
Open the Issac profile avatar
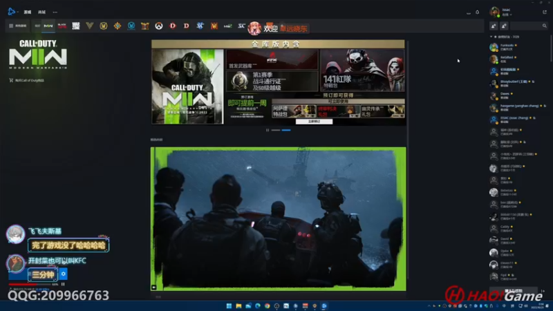point(494,12)
